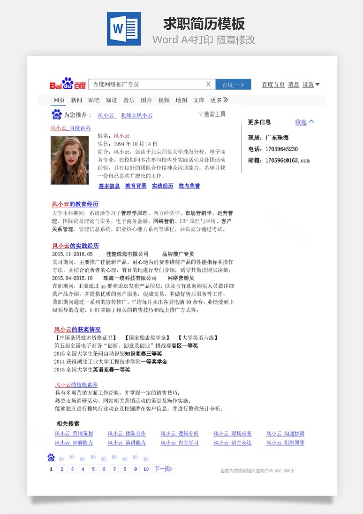Image resolution: width=363 pixels, height=514 pixels.
Task: Open 风小云的实践经历 heading link
Action: point(76,246)
